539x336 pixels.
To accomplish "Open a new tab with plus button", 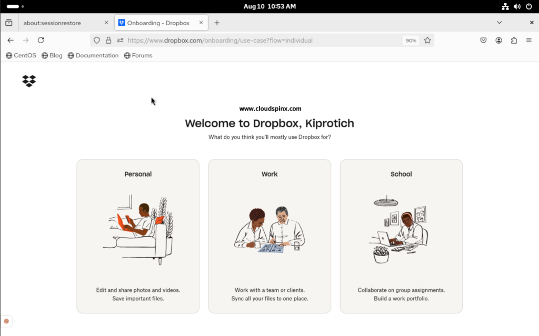I will (217, 23).
